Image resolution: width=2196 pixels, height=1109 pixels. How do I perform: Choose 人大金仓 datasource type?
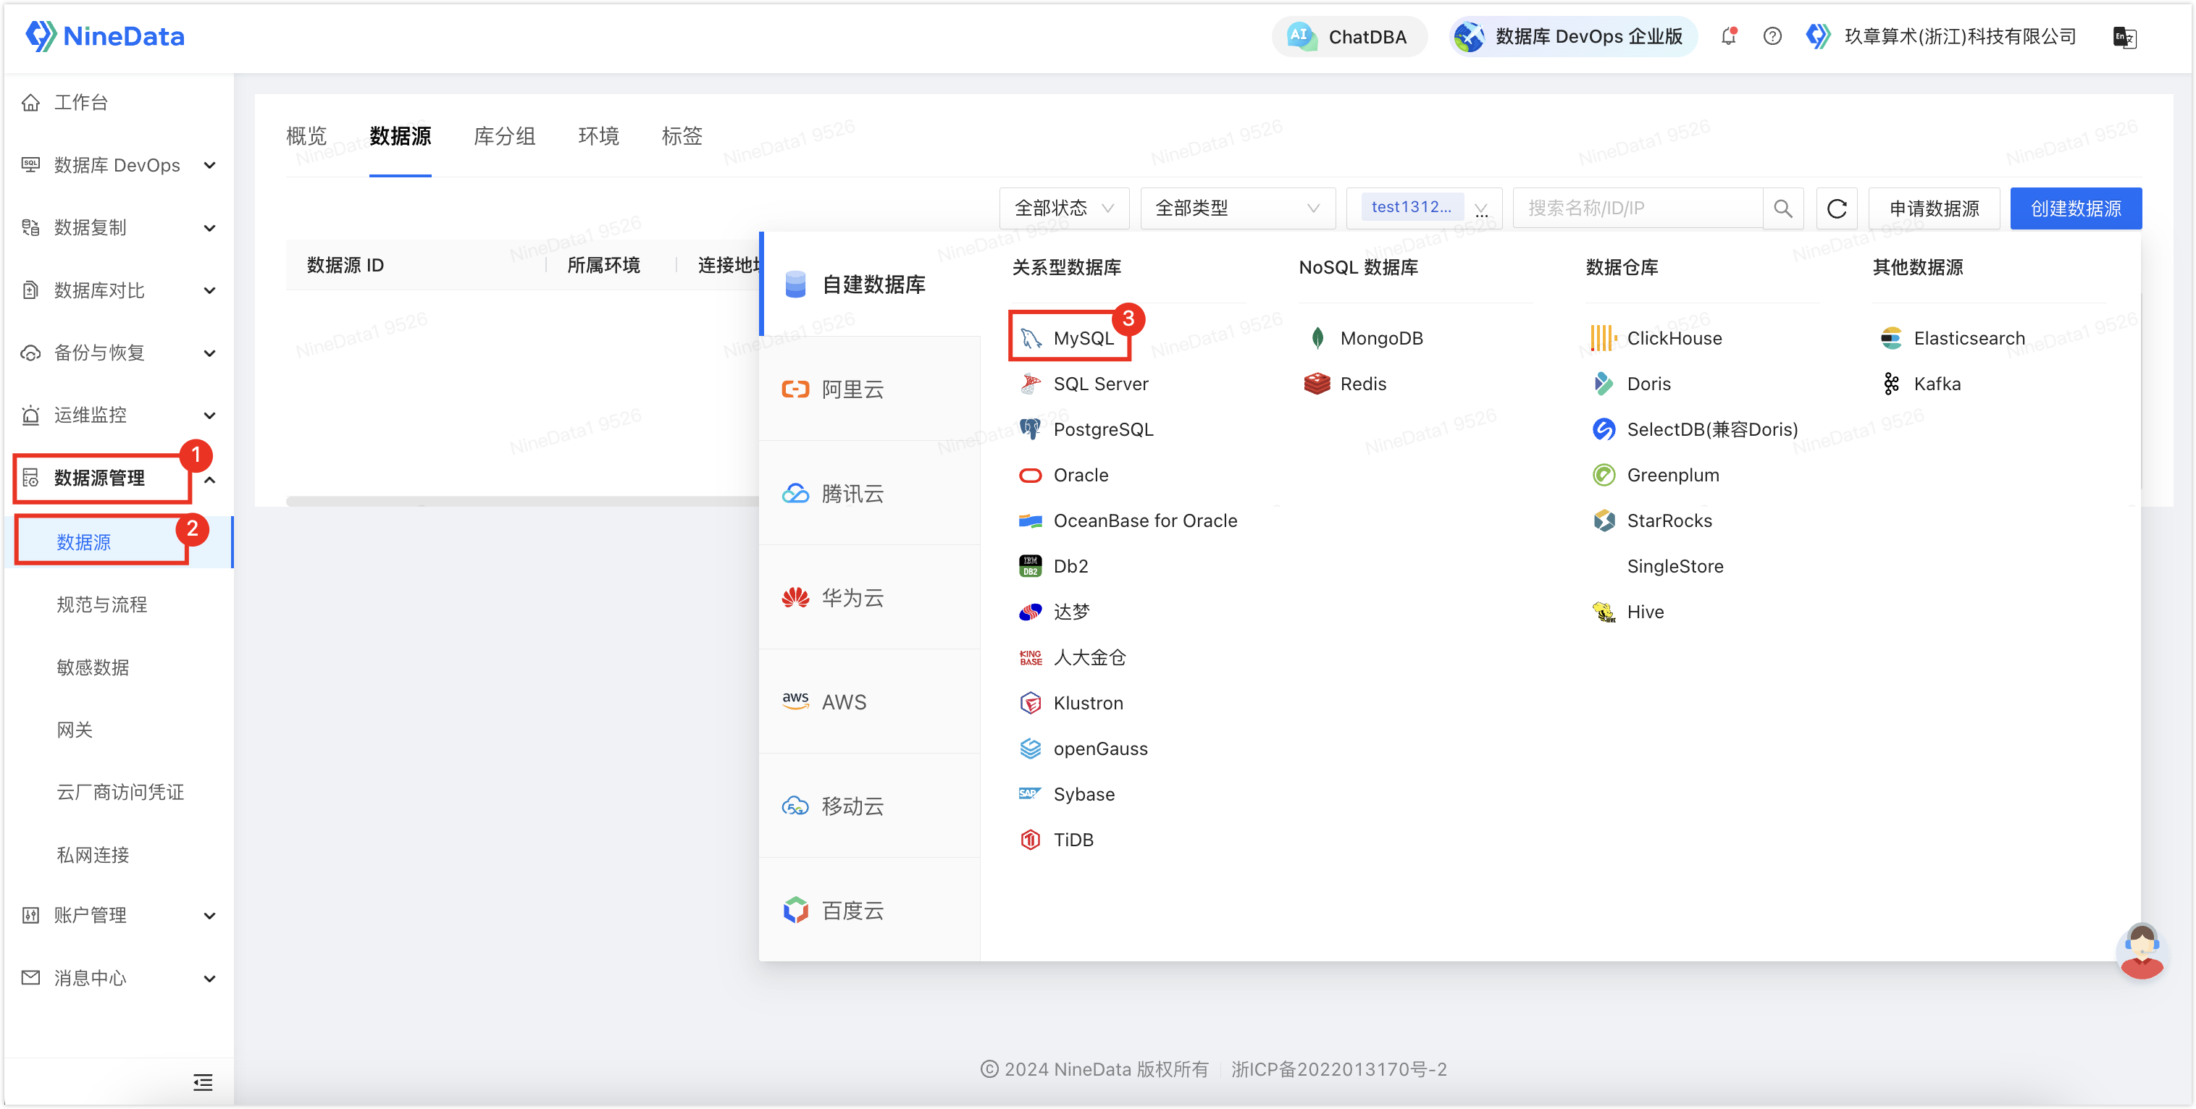tap(1073, 657)
